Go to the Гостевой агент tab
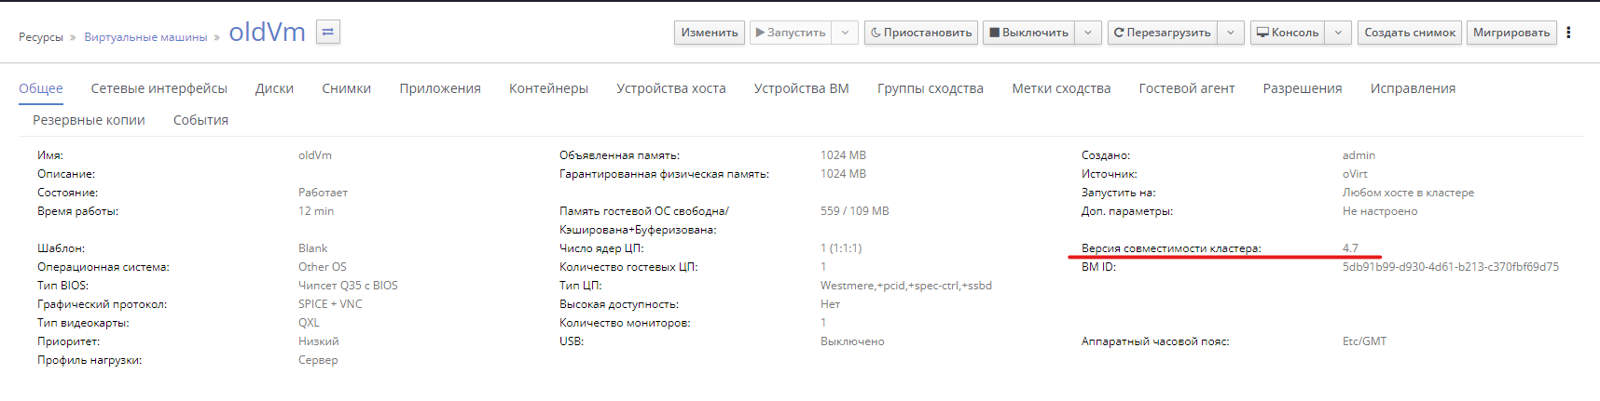Viewport: 1600px width, 401px height. click(x=1186, y=88)
